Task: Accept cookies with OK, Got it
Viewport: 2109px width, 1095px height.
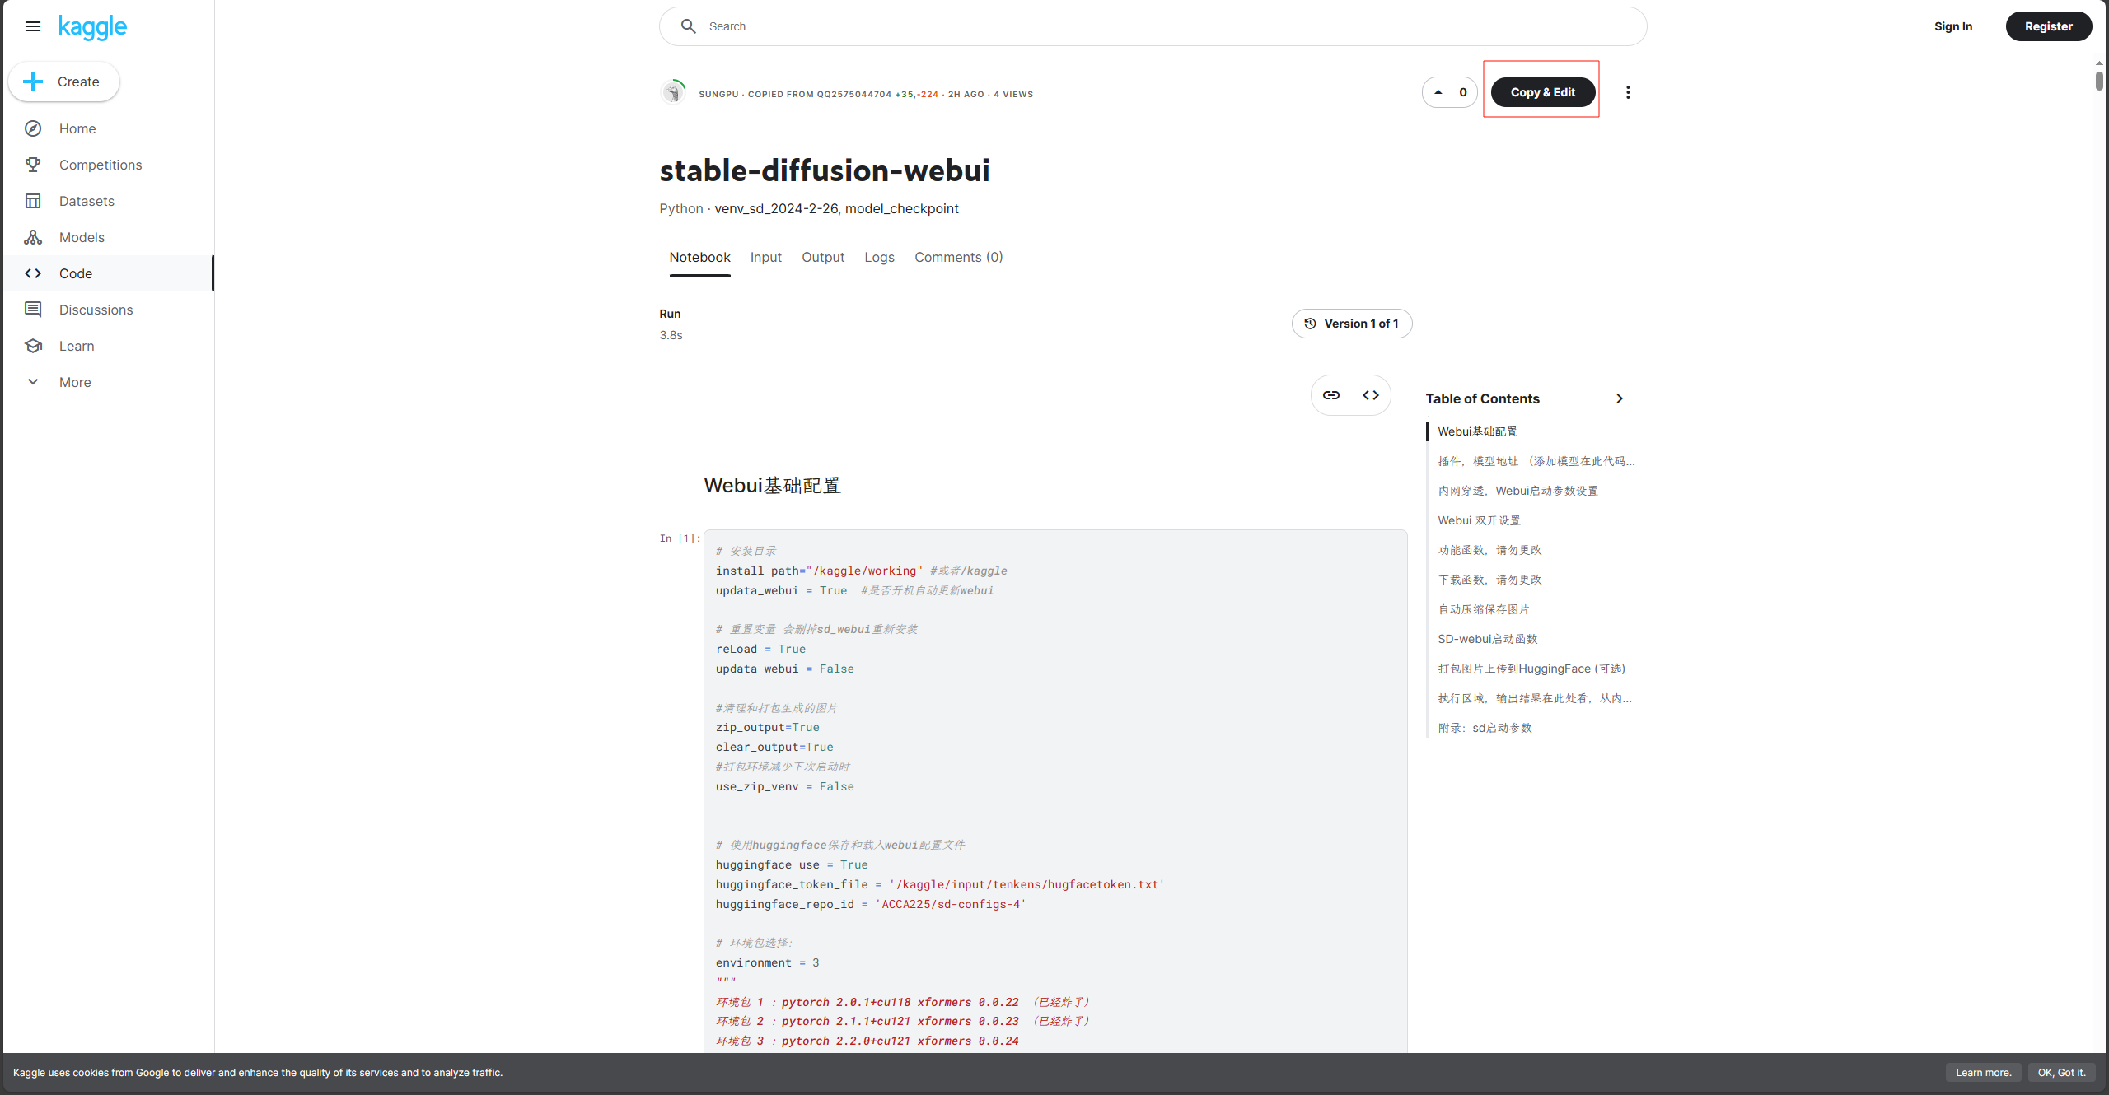Action: 2061,1072
